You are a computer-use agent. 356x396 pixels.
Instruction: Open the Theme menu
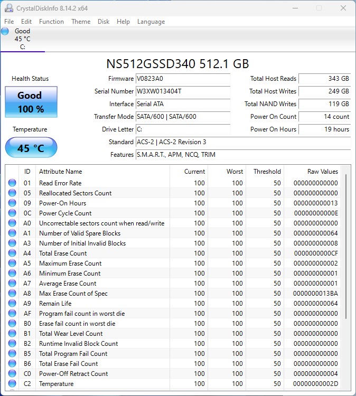click(81, 22)
